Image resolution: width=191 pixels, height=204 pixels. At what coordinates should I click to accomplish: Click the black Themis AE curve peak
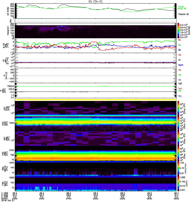click(64, 5)
